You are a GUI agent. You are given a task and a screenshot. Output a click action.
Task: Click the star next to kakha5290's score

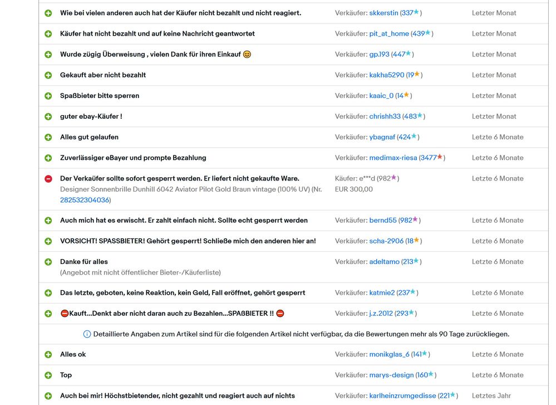(x=417, y=74)
